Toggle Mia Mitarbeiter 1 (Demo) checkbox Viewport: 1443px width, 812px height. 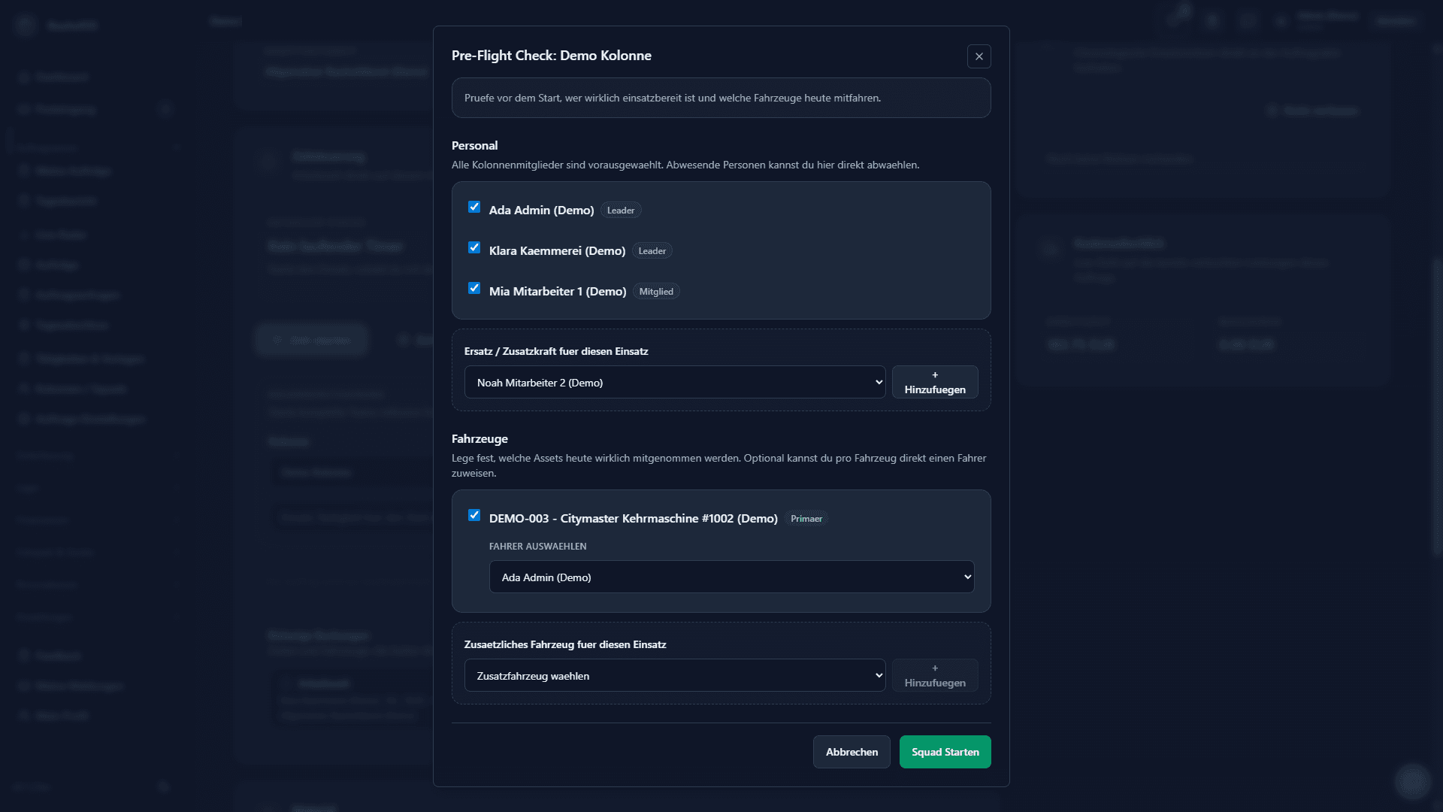pos(474,288)
